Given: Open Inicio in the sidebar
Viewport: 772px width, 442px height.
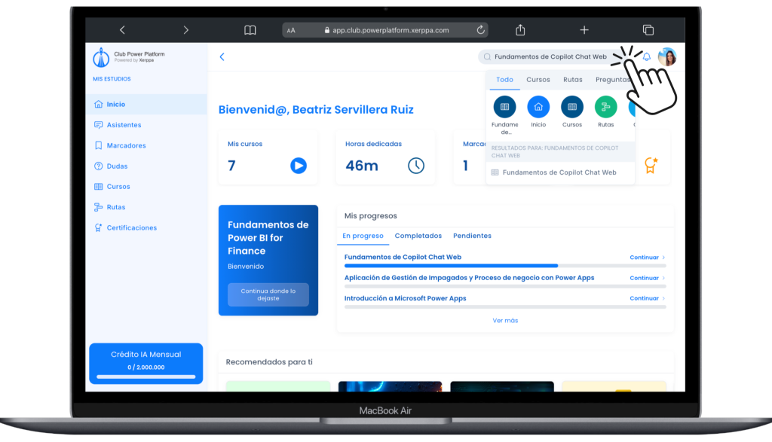Looking at the screenshot, I should [x=146, y=104].
